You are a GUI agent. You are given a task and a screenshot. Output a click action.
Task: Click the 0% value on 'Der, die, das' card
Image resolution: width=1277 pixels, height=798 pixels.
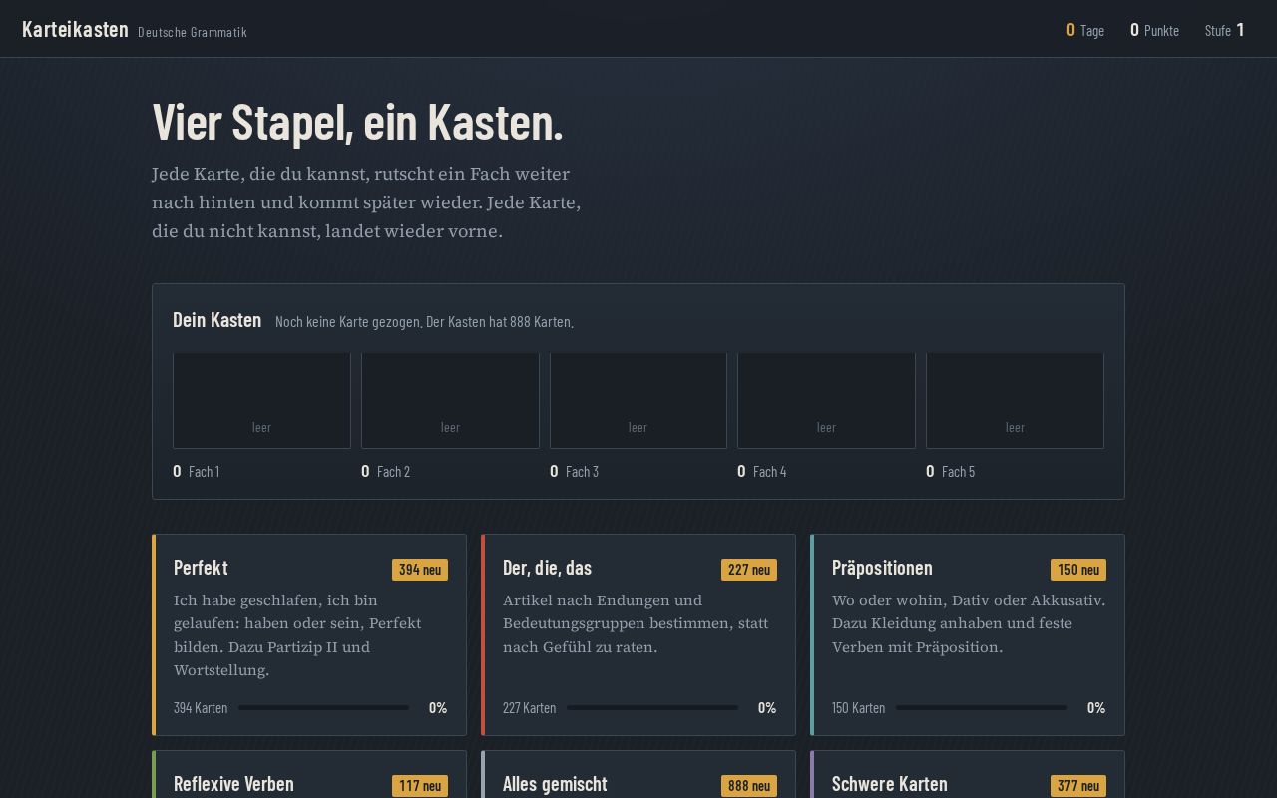(x=767, y=708)
